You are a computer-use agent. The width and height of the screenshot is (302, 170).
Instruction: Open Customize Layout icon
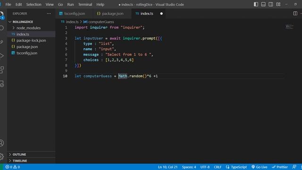coord(278,4)
